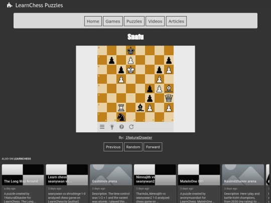
Task: Select the black knight on c1
Action: pos(121,117)
